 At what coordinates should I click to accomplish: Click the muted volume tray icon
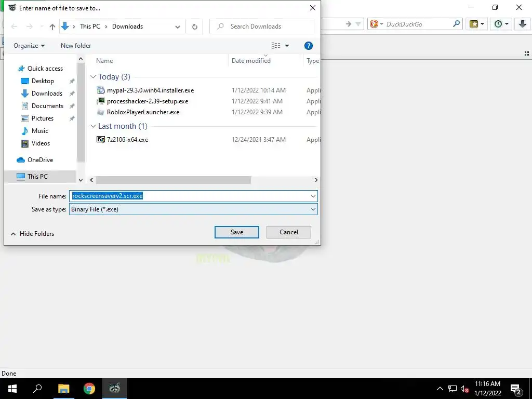(x=464, y=389)
